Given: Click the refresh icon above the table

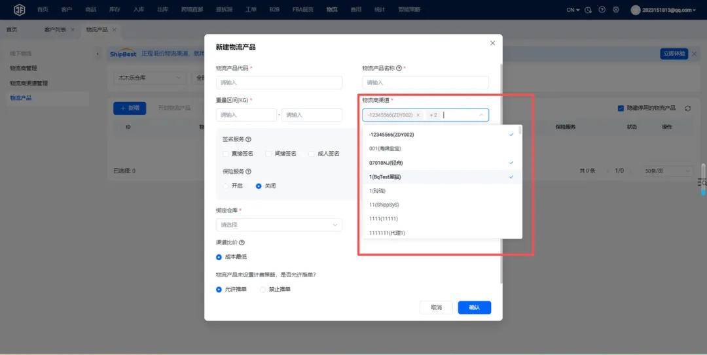Looking at the screenshot, I should point(687,108).
